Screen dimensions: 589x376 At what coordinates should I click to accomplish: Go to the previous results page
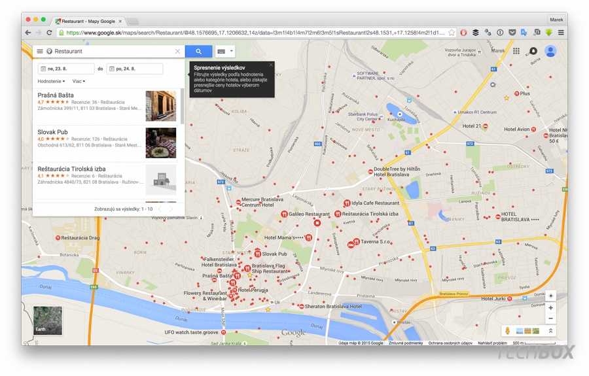160,209
